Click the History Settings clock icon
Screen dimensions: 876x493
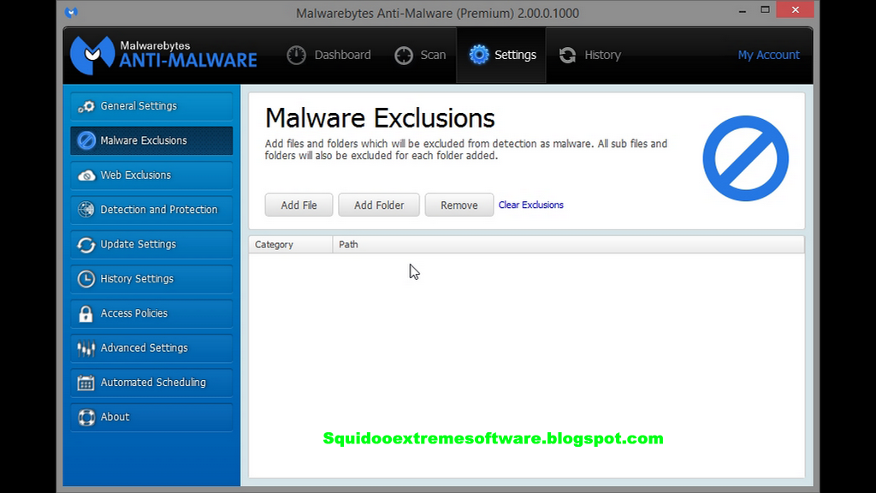[86, 279]
